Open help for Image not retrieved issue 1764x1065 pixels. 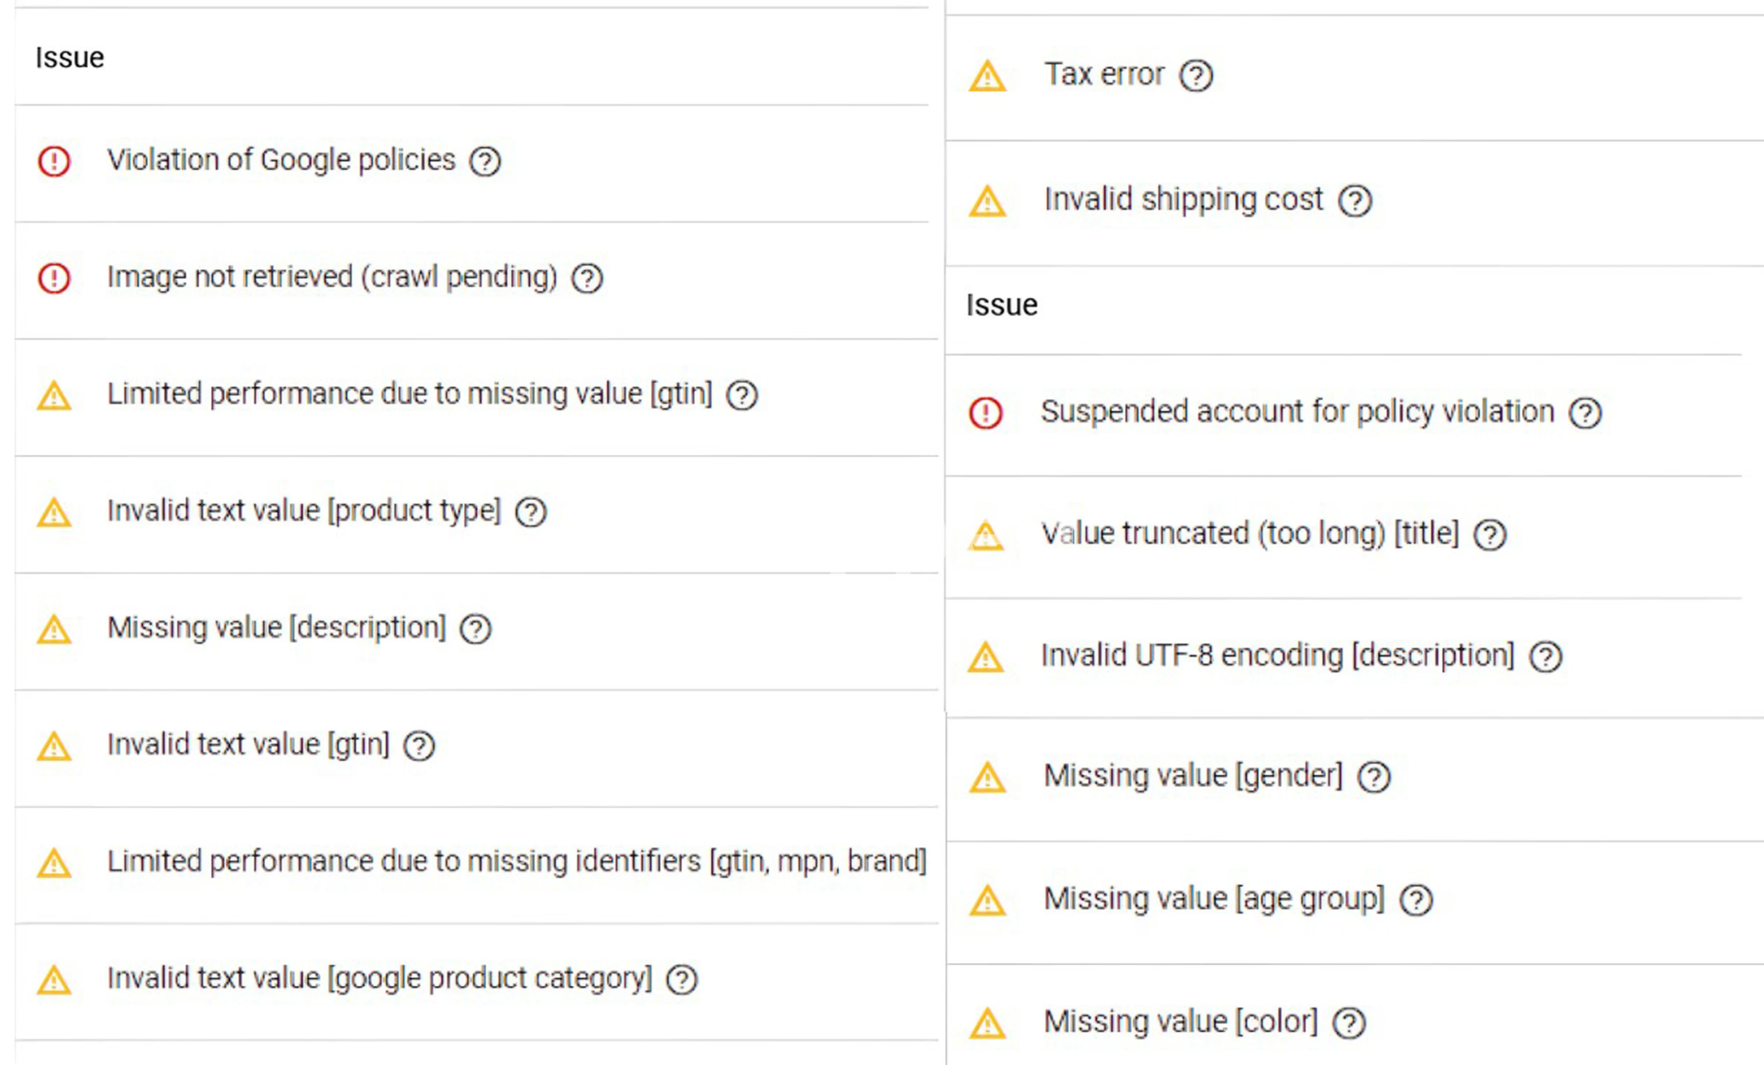point(587,278)
